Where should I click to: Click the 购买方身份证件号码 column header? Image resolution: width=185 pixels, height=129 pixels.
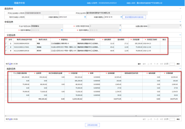click(x=24, y=40)
